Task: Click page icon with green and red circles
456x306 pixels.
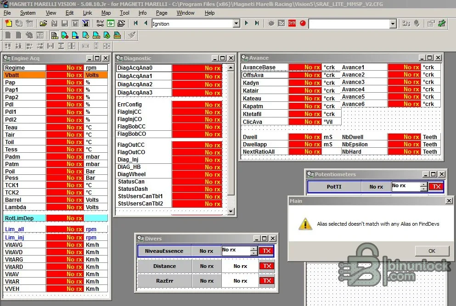Action: (65, 35)
